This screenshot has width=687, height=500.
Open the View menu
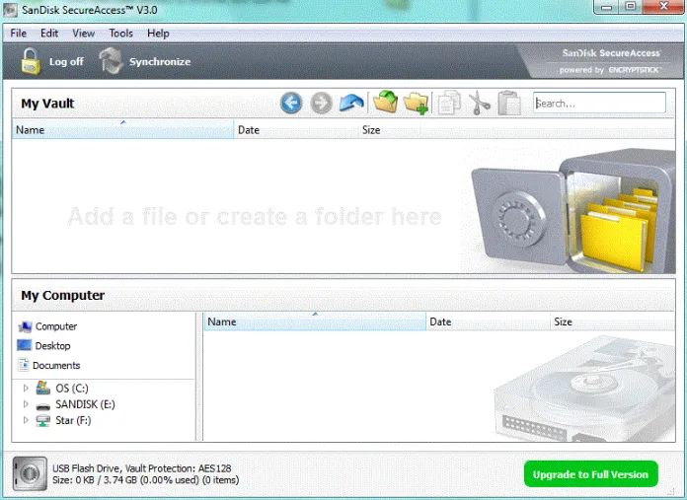[83, 34]
